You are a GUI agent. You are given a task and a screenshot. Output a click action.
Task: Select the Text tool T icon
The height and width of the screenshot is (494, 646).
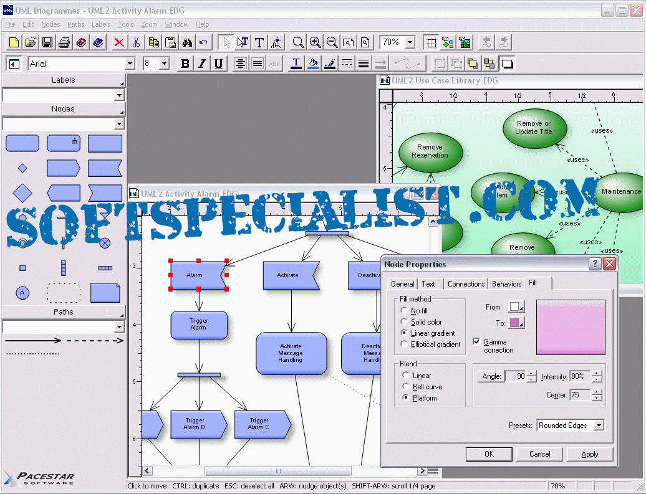tap(259, 42)
